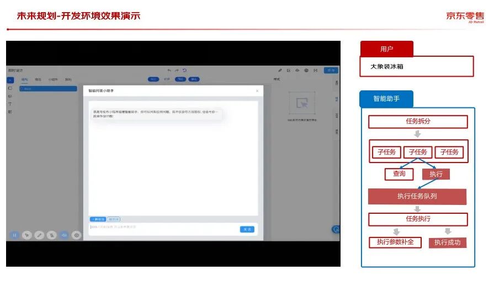
Task: Click the redo arrow in the editor toolbar
Action: point(177,70)
